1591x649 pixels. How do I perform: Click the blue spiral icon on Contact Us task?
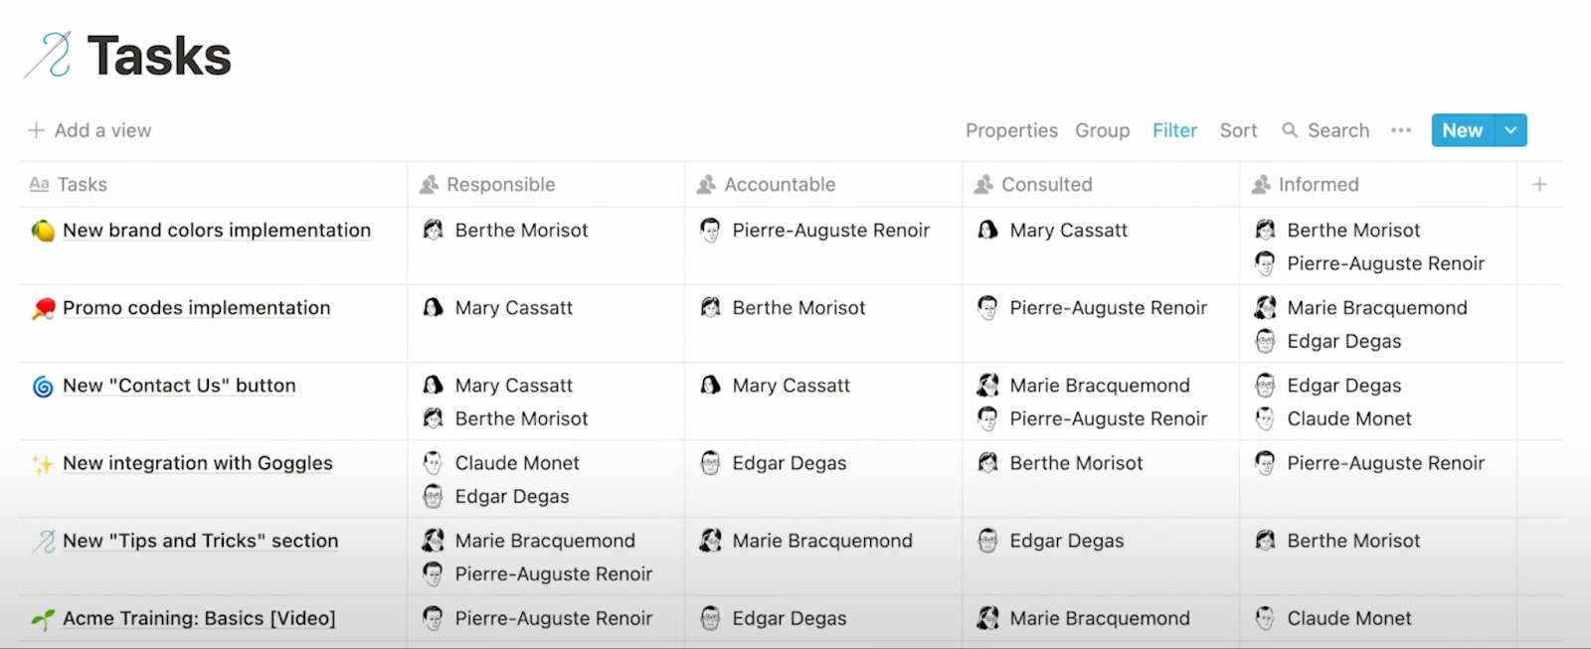point(43,387)
